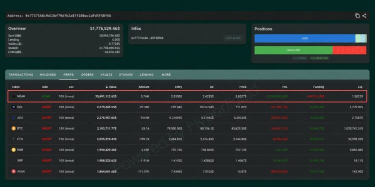Click the ADA token icon
This screenshot has height=187, width=375.
coord(13,118)
